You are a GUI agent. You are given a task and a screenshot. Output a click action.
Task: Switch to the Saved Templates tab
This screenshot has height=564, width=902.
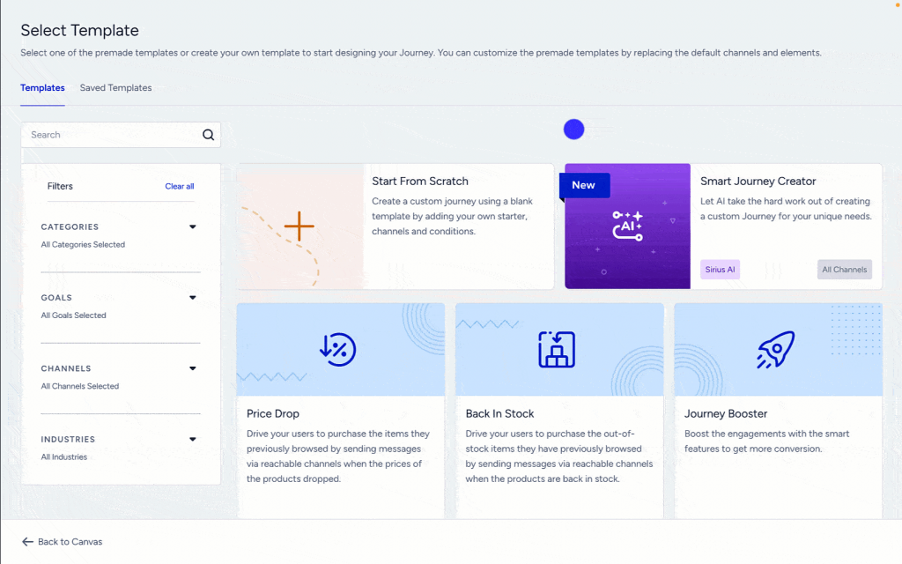(x=115, y=88)
